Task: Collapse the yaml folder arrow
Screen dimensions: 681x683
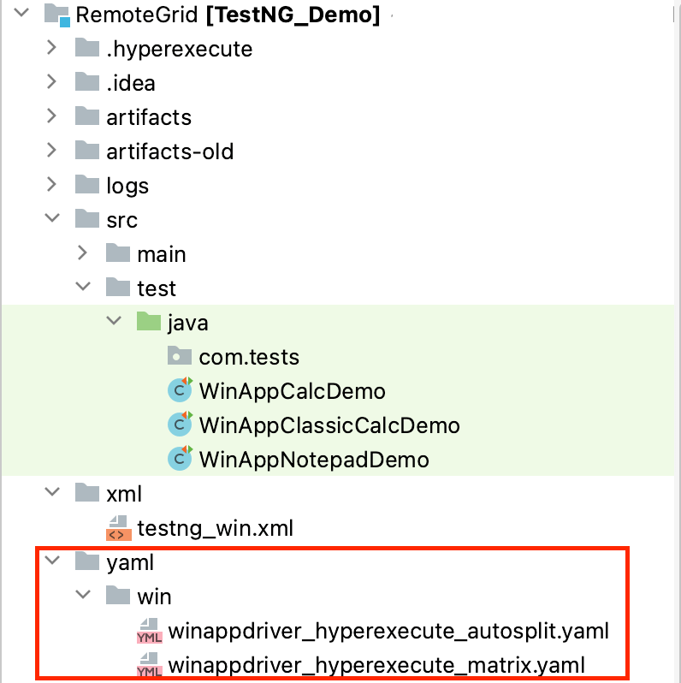Action: [x=52, y=561]
